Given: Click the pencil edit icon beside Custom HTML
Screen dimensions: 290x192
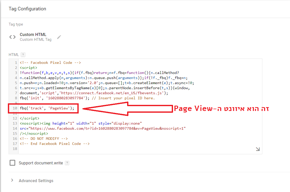Looking at the screenshot, I should coord(59,37).
